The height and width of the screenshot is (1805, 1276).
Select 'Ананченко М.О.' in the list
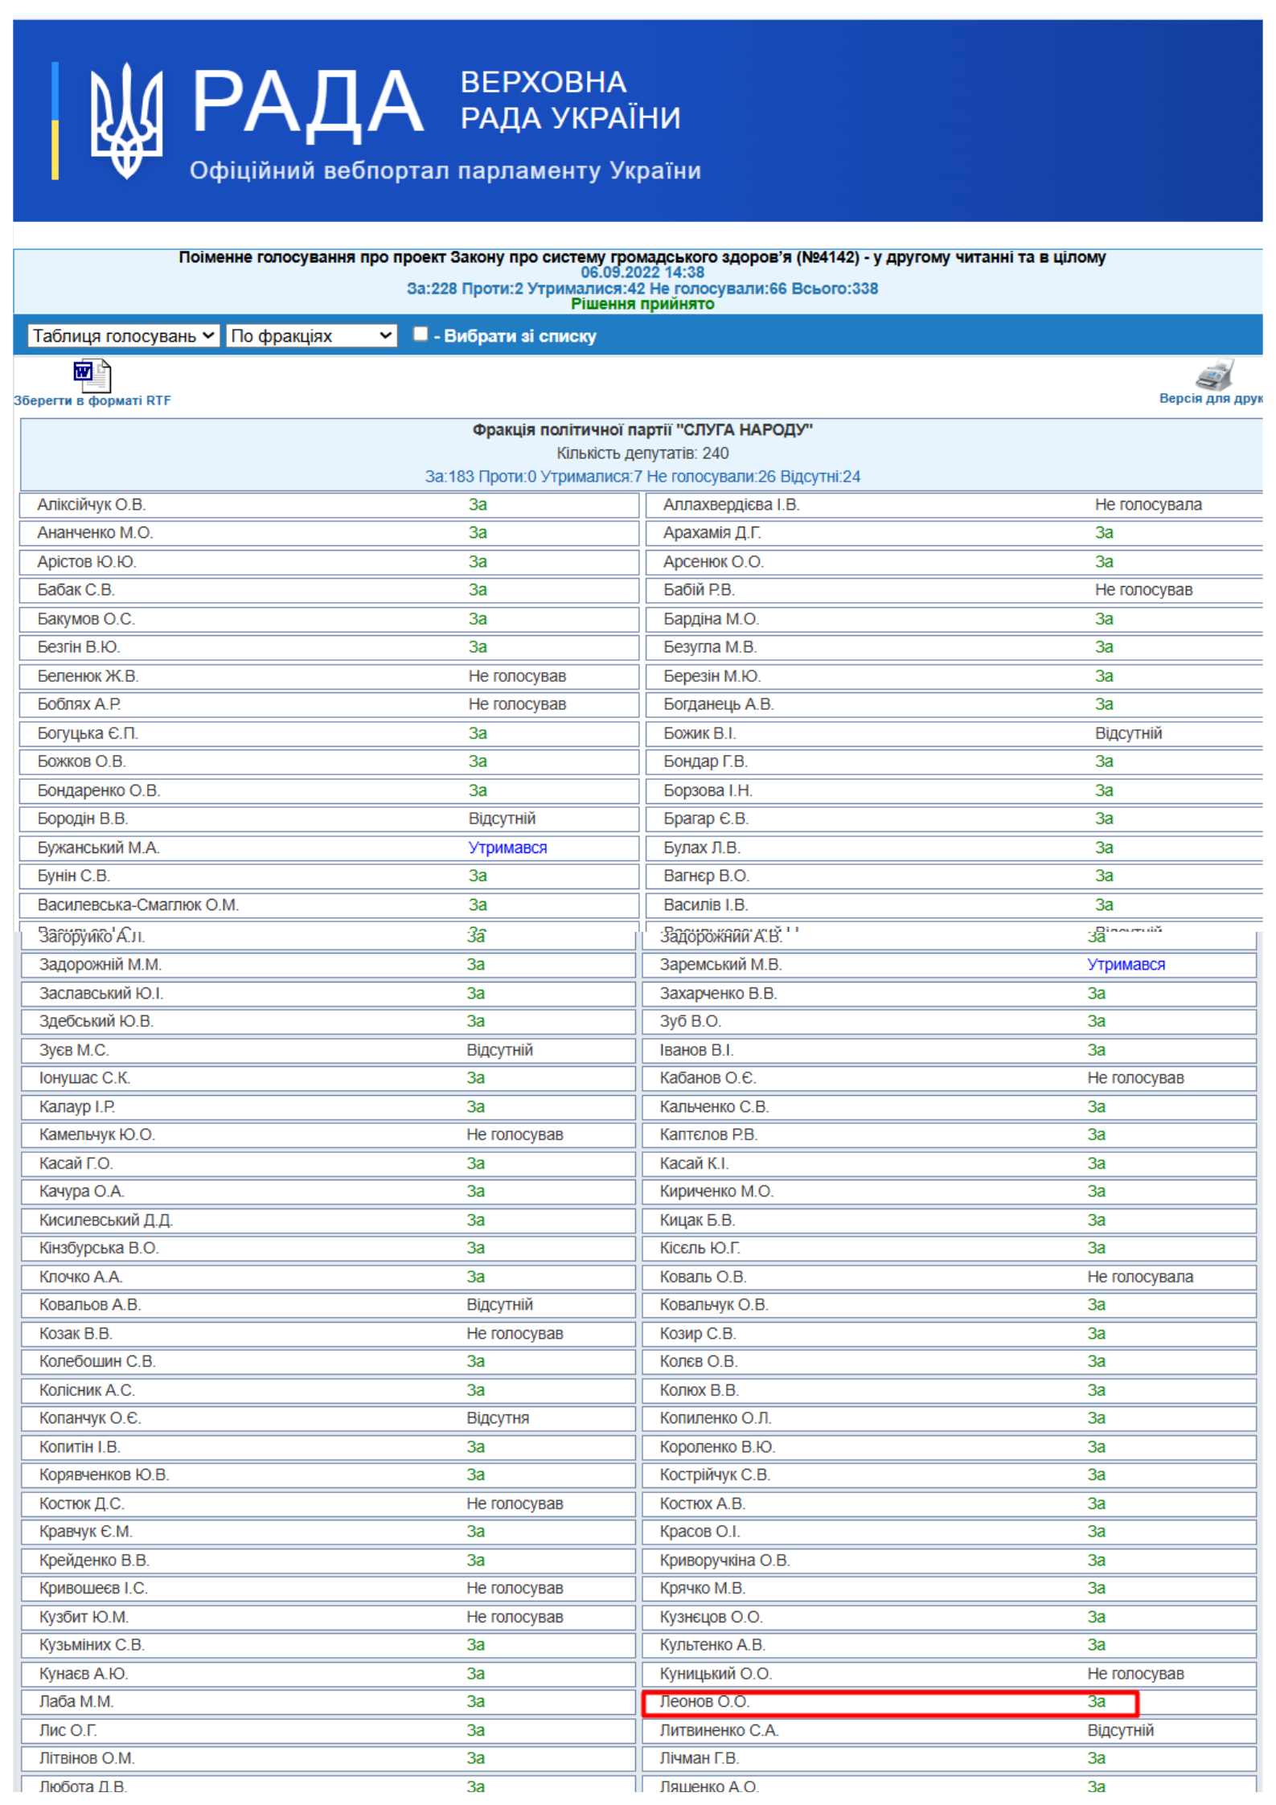95,533
